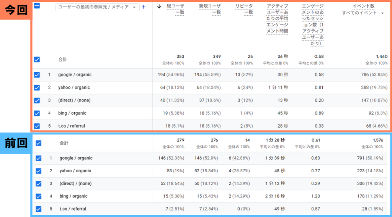
Task: Uncheck yahoo / organic in the 今回 table
Action: 37,87
